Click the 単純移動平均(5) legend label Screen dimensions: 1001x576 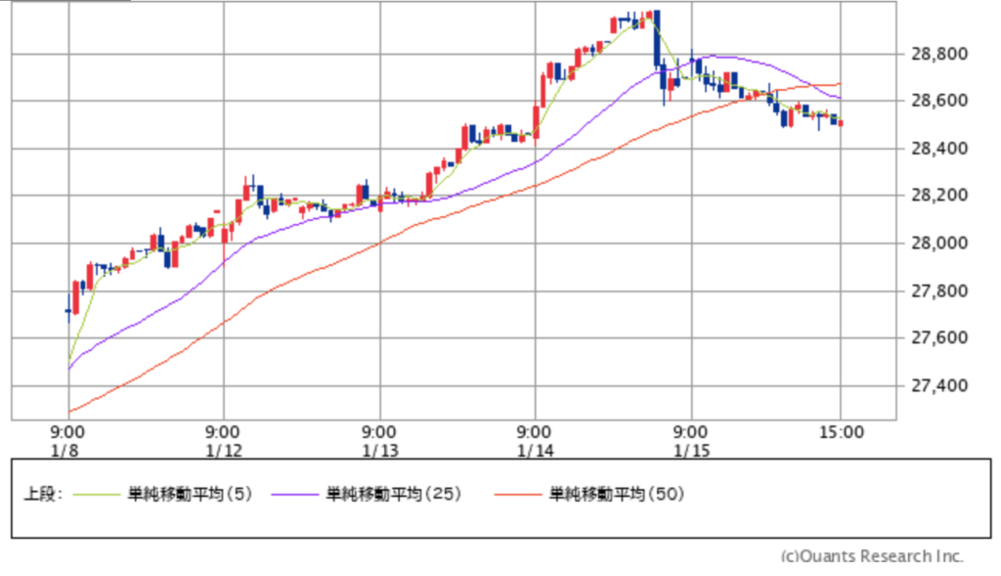190,494
